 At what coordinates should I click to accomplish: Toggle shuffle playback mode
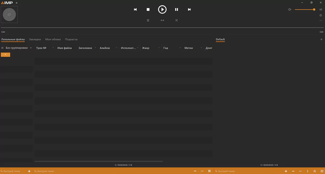tap(176, 20)
